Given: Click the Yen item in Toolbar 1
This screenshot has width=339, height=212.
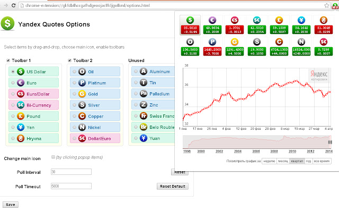Looking at the screenshot, I should (x=33, y=127).
